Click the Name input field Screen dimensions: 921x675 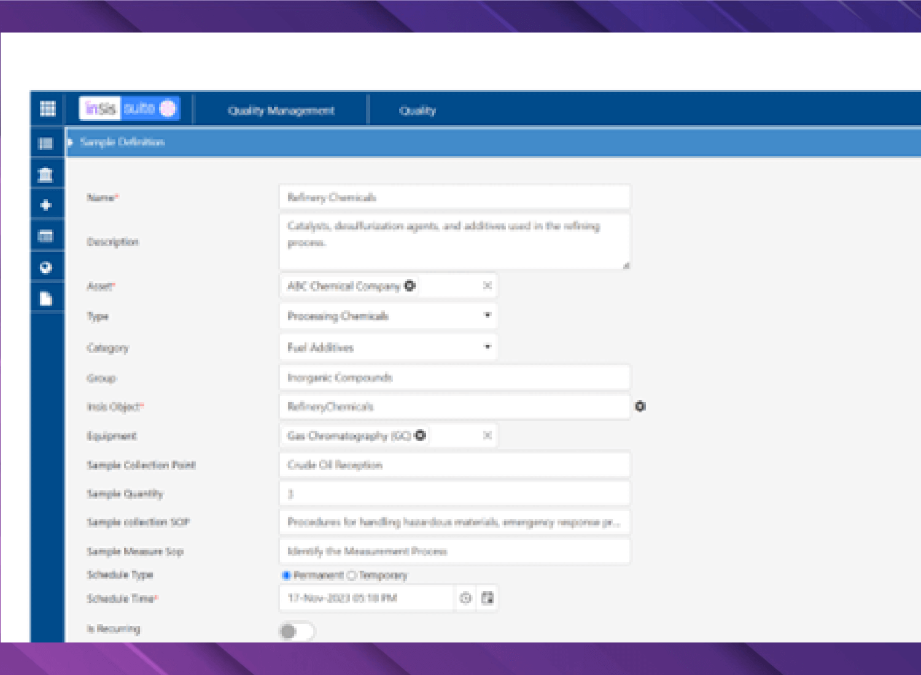click(454, 198)
